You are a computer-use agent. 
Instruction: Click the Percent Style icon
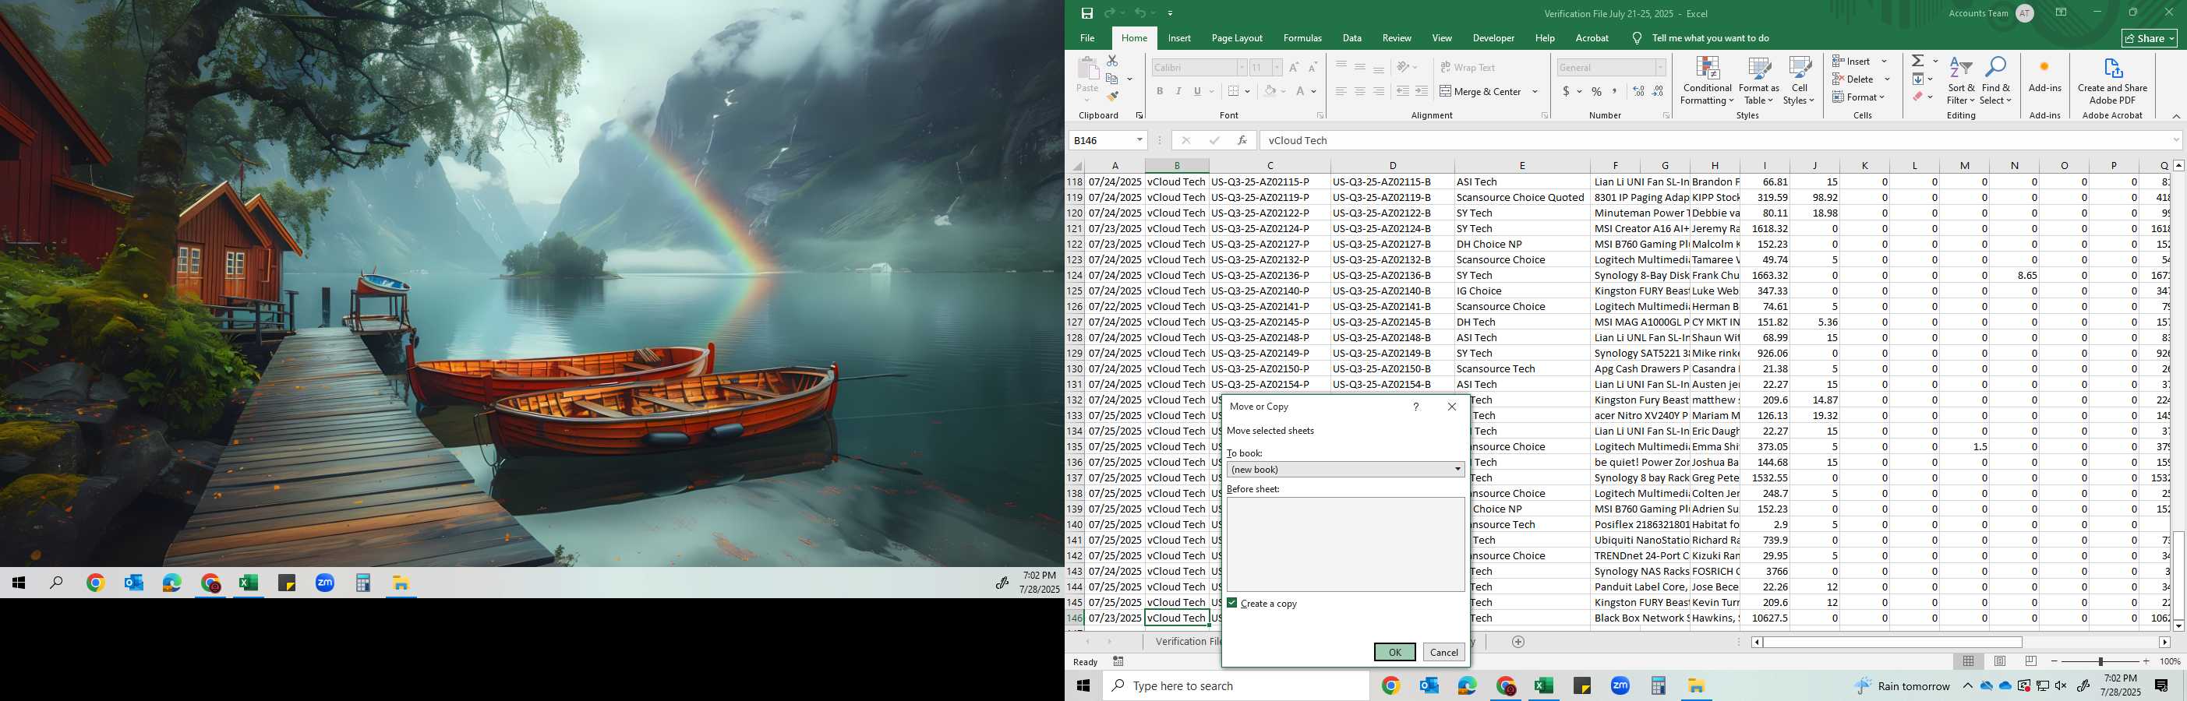coord(1597,92)
